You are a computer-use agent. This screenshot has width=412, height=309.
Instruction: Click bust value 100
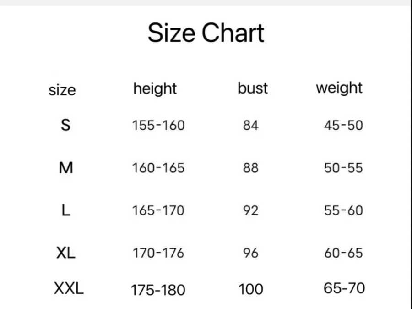coord(251,289)
